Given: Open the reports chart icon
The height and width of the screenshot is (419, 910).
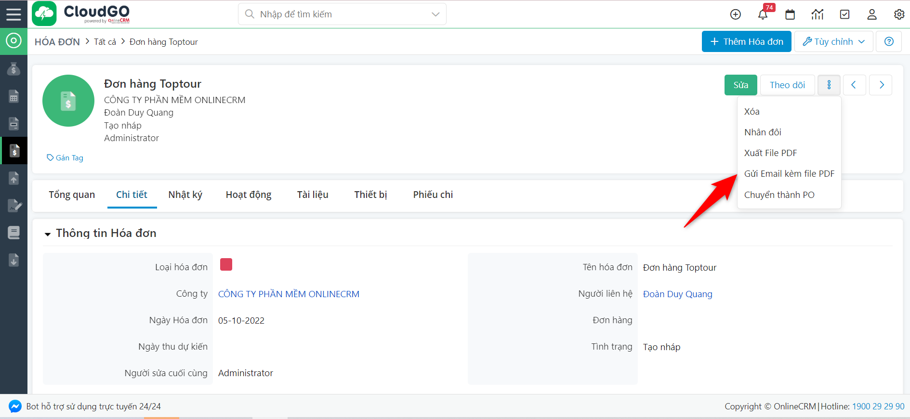Looking at the screenshot, I should pos(818,14).
